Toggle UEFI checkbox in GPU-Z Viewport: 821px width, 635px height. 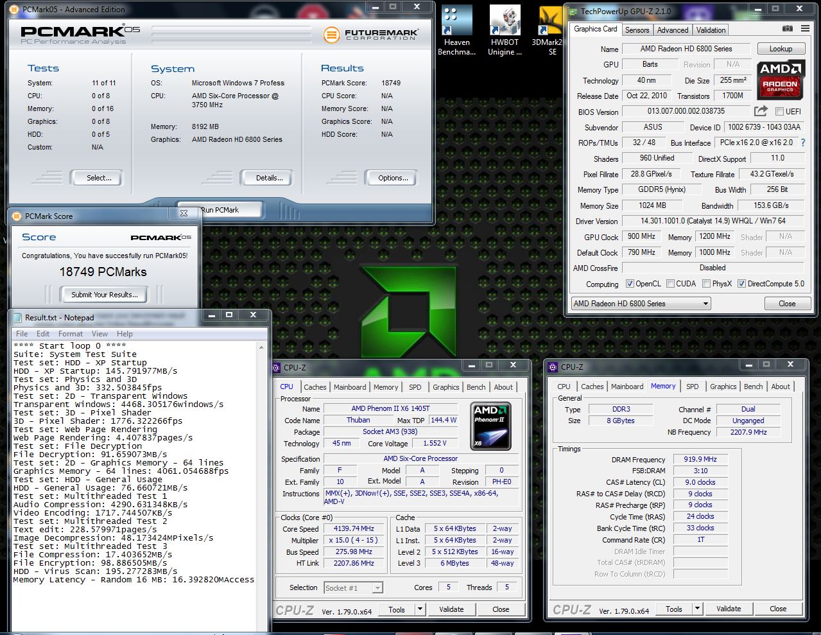[x=779, y=112]
